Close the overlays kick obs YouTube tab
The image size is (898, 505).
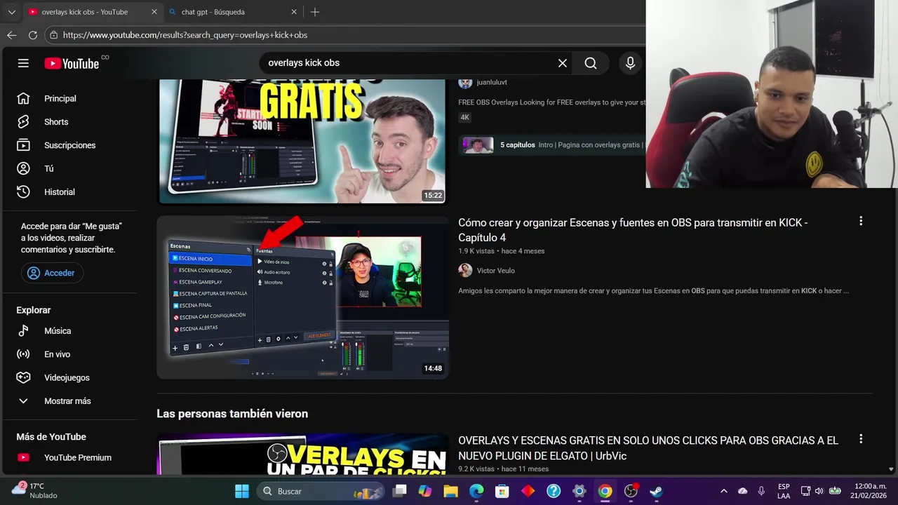pos(154,12)
